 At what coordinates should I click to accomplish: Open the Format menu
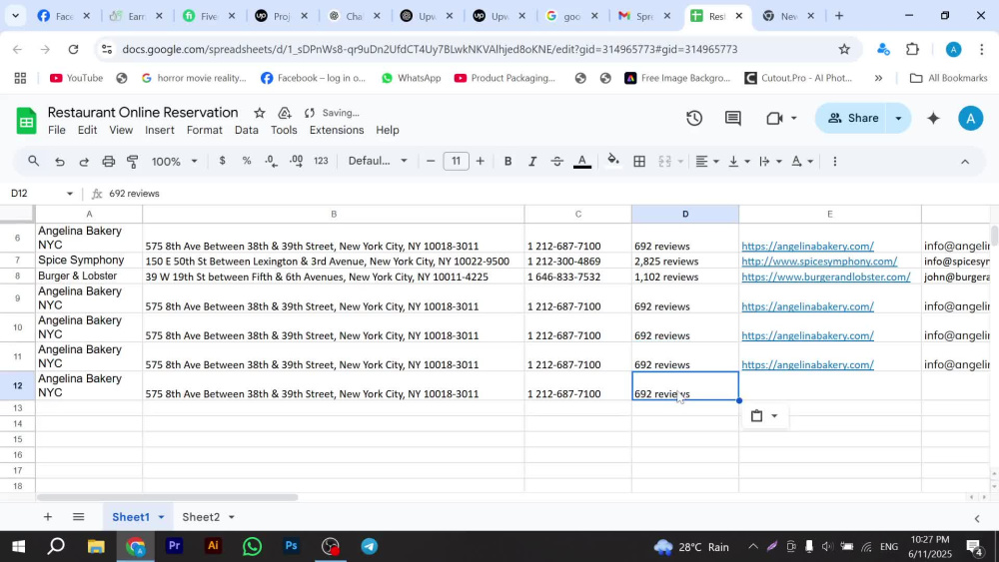tap(205, 130)
